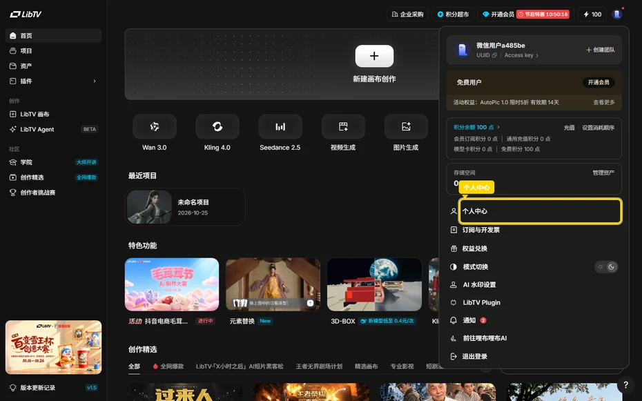Click the bell icon beside 通知

(x=454, y=320)
